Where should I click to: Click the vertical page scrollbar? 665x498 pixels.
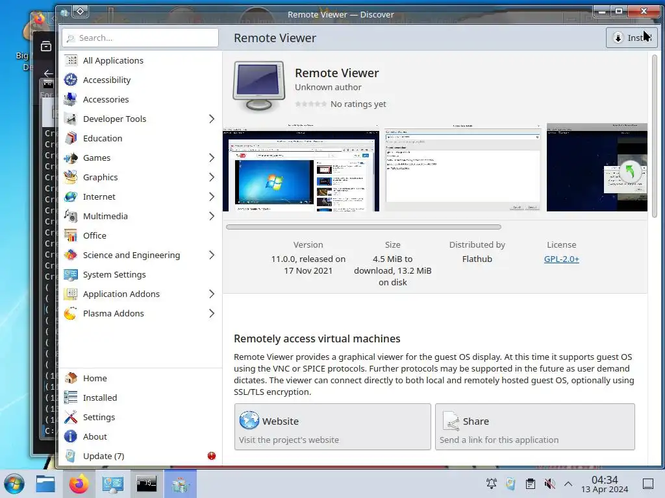(x=655, y=136)
